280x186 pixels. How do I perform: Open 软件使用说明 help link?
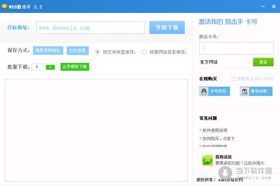(215, 131)
